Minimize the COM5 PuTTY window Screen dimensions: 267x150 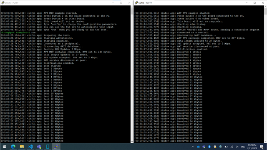(x=113, y=3)
